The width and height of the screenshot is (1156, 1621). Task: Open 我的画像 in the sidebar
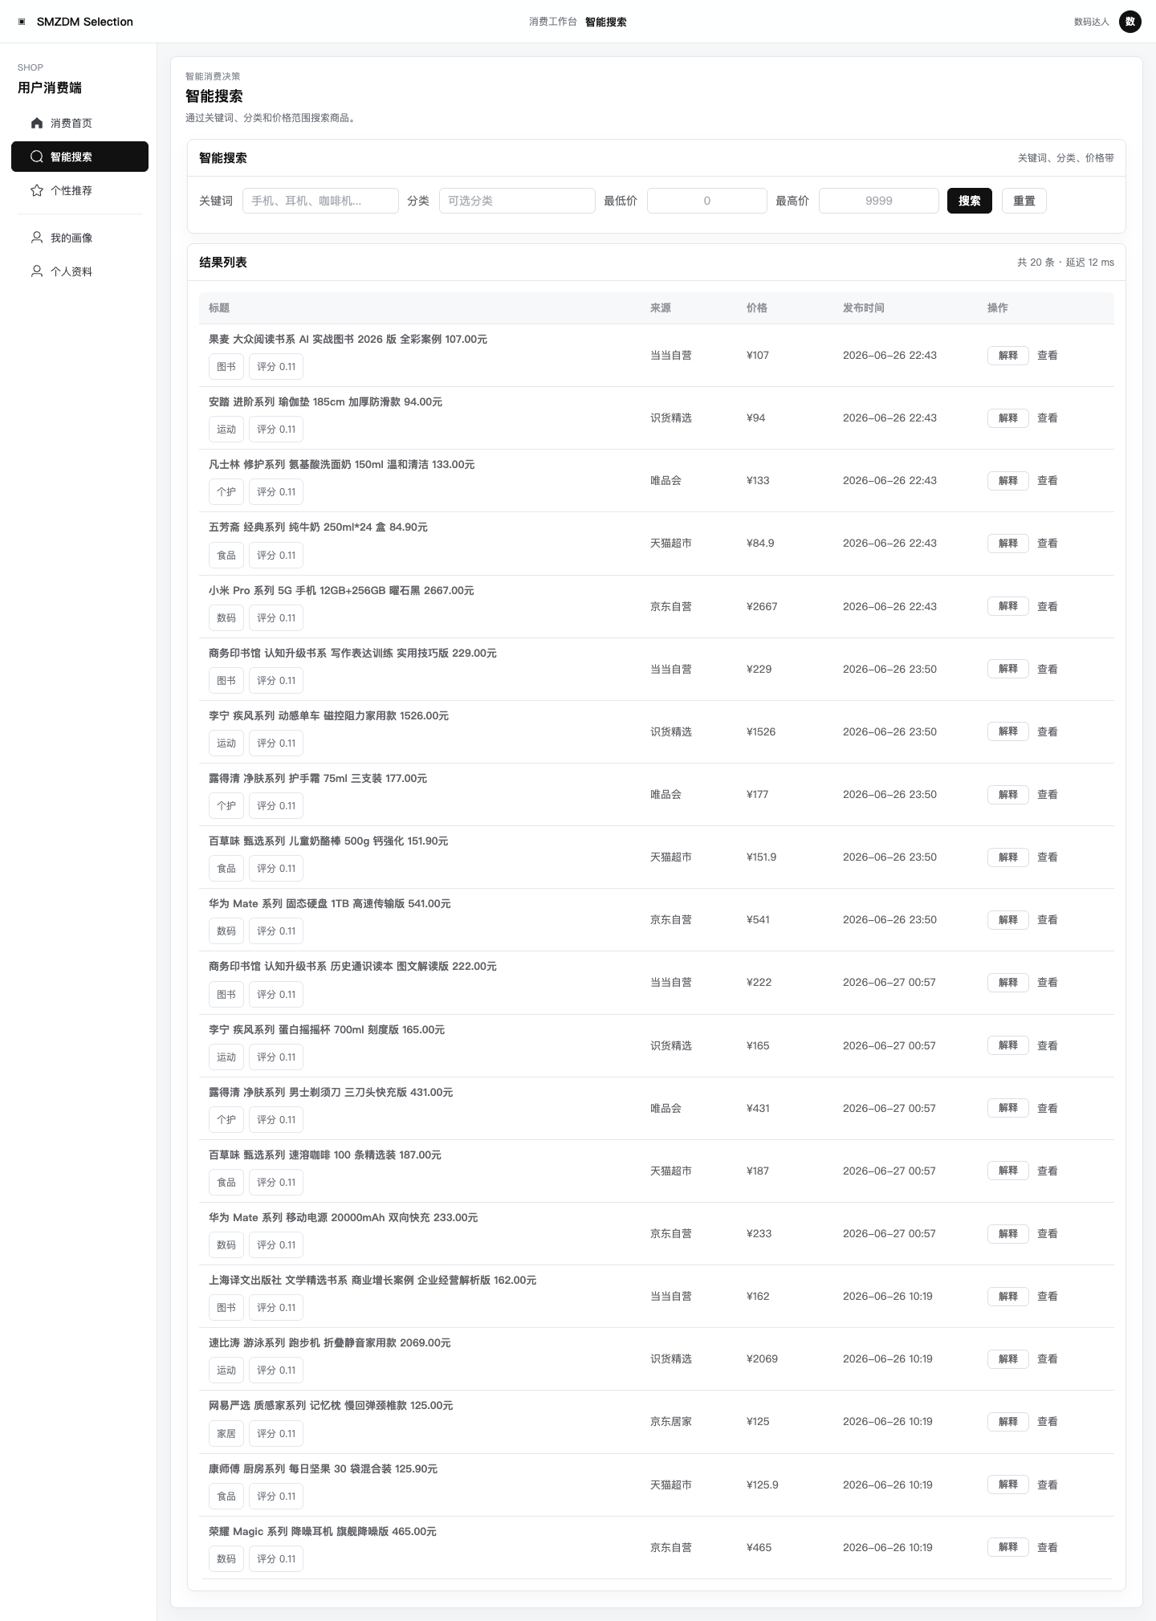coord(79,238)
